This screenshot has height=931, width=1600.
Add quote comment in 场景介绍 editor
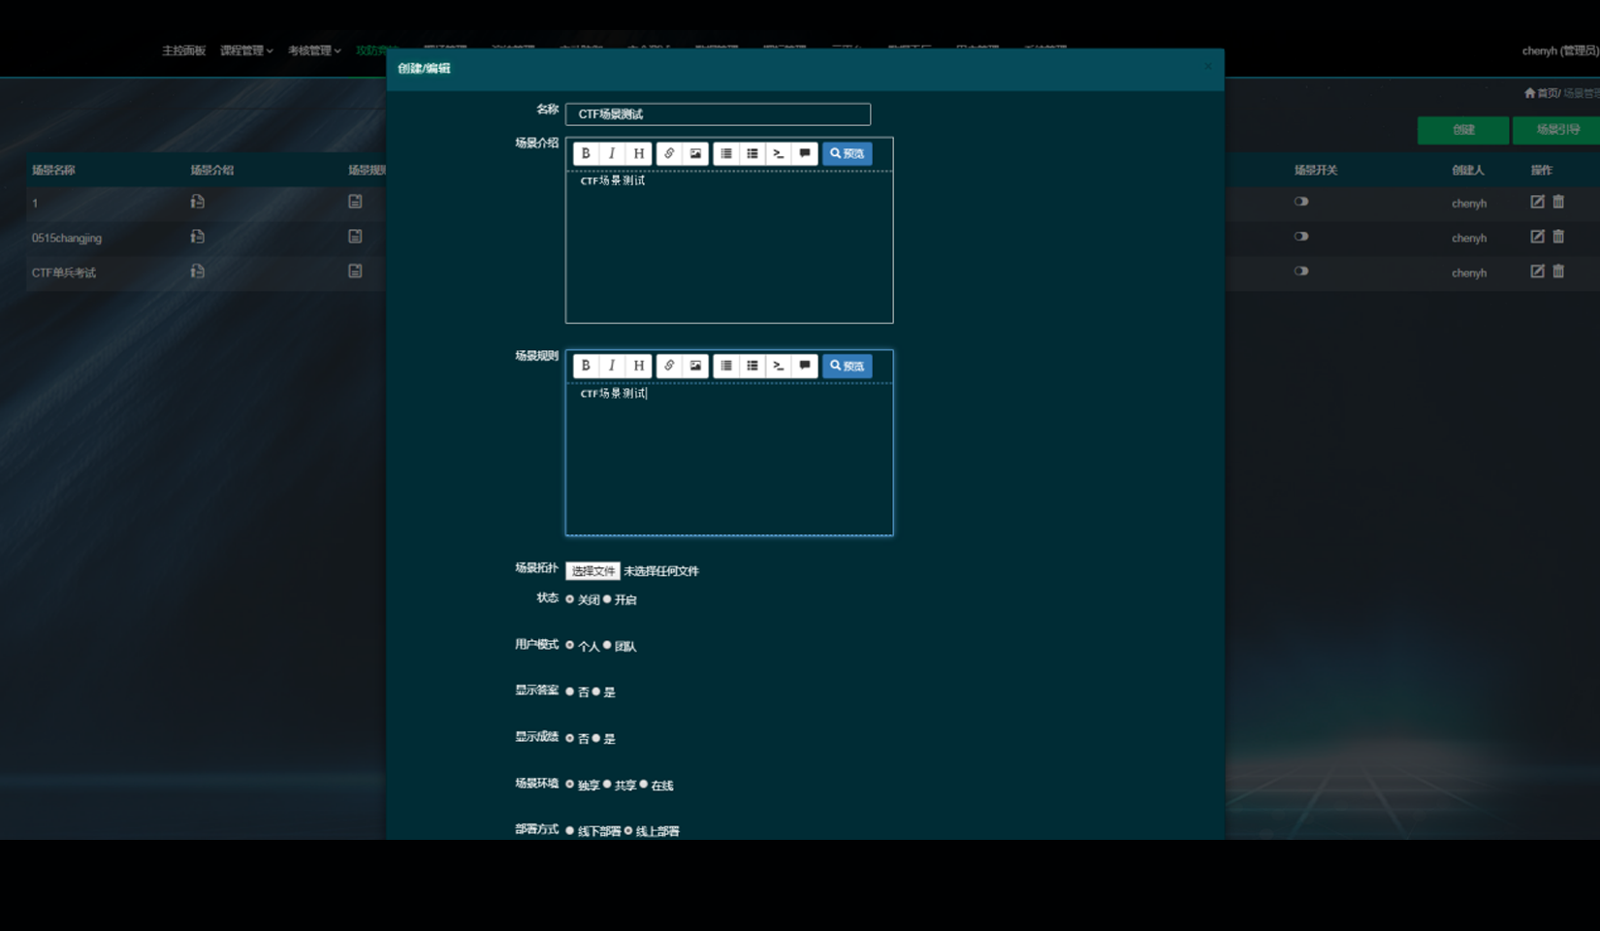[805, 153]
